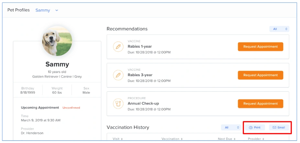
Task: Click the Unconfirmed appointment status
Action: tap(71, 108)
